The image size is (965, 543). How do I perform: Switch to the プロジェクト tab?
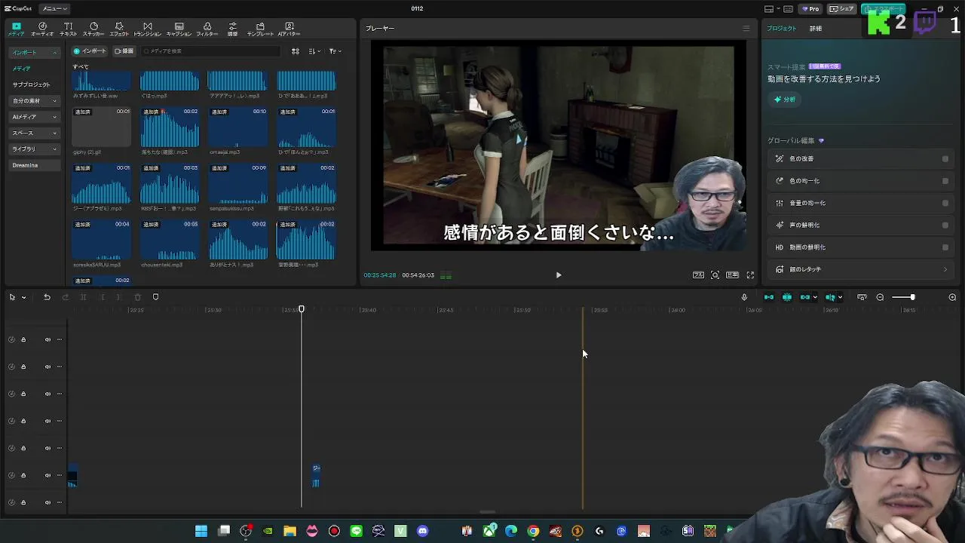781,29
